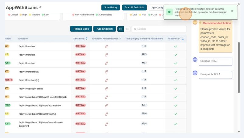Sort by Sensitivity column arrows
This screenshot has width=244, height=138.
coord(86,39)
